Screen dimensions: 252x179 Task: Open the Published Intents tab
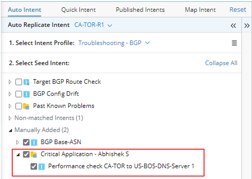click(x=140, y=10)
